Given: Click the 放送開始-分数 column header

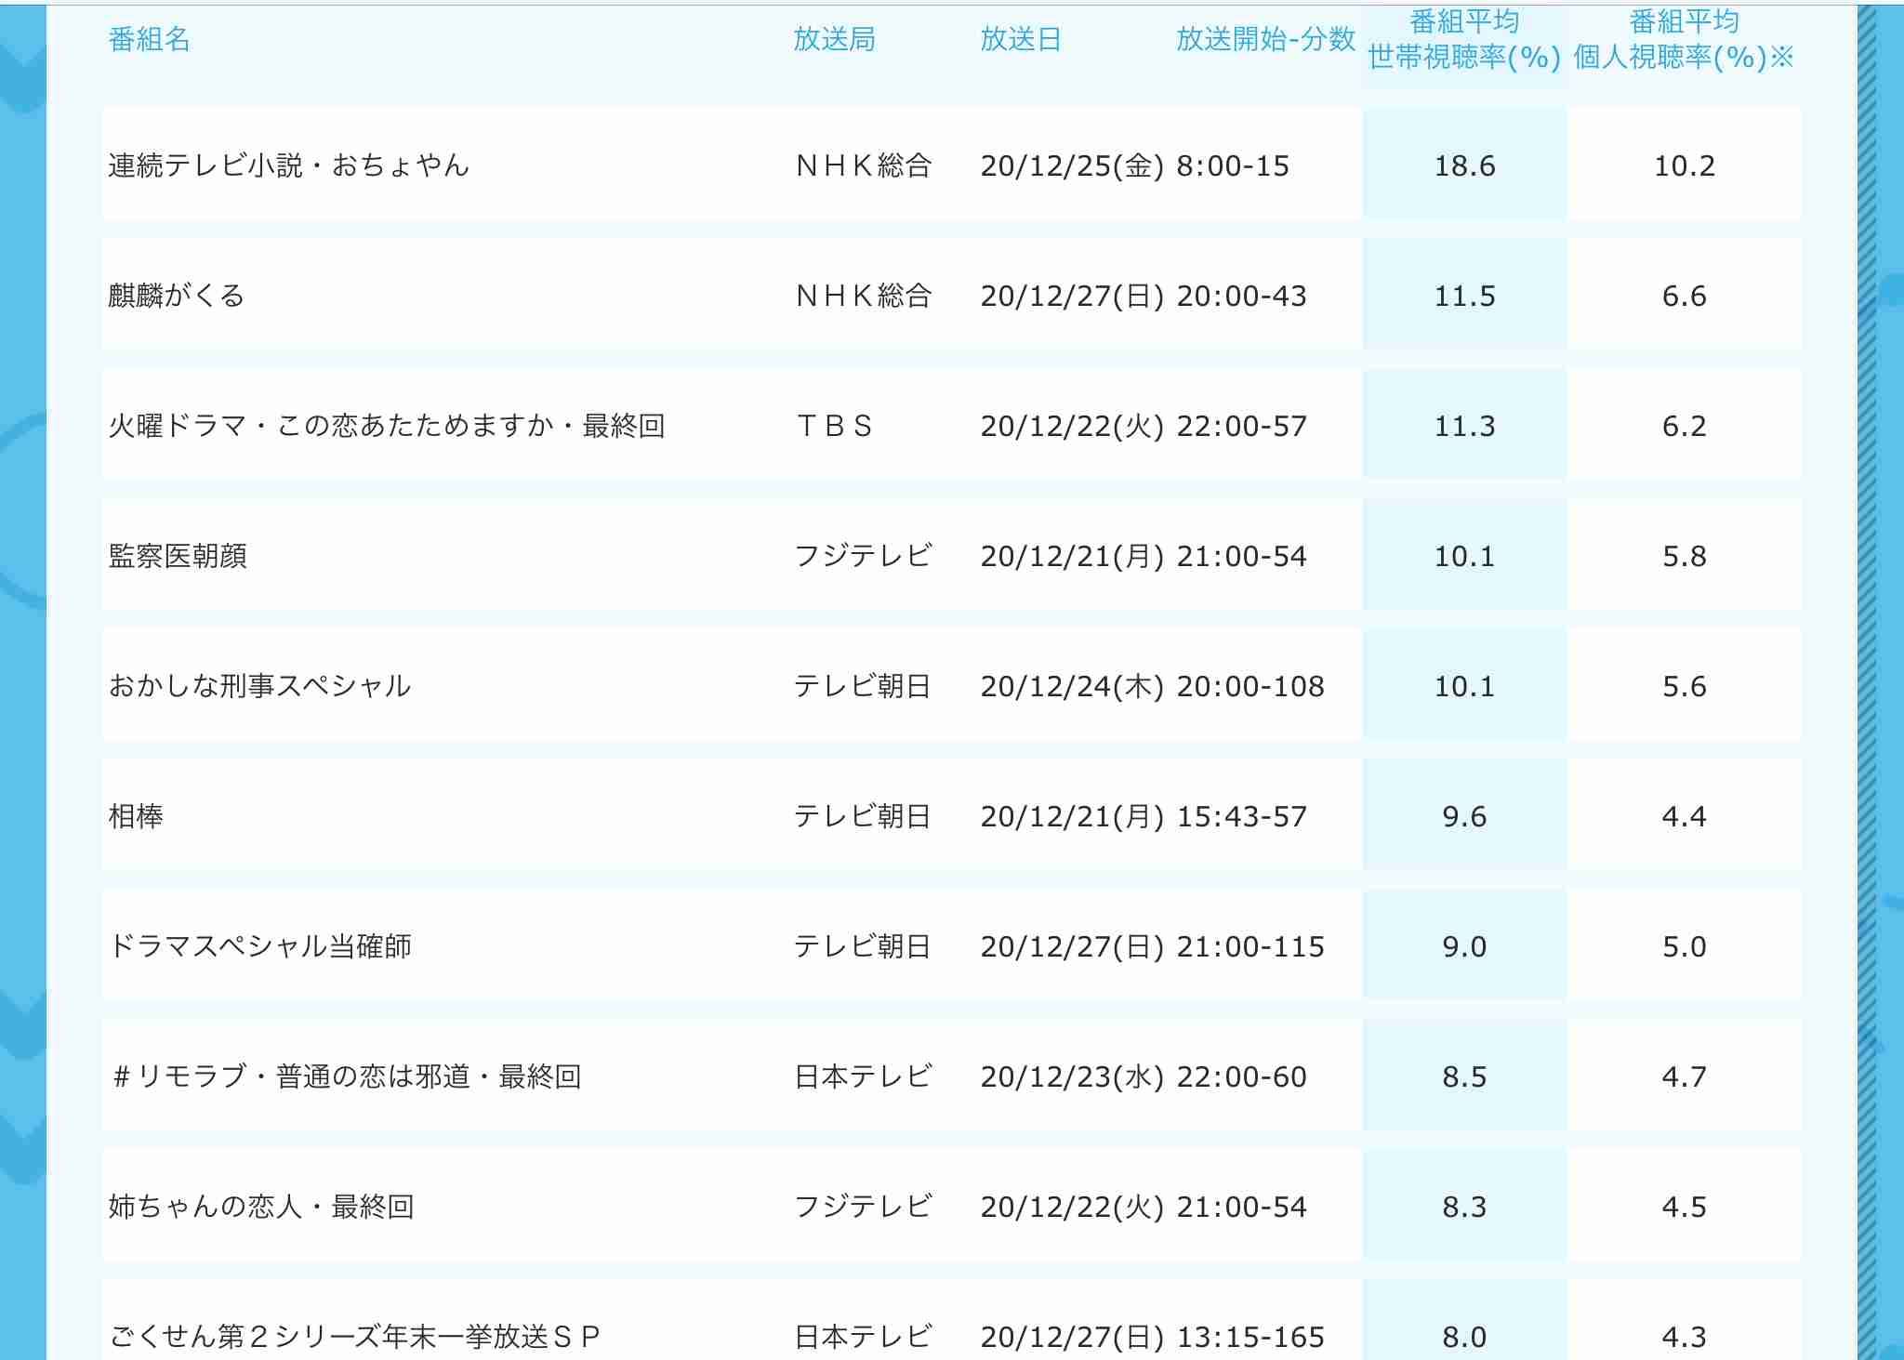Looking at the screenshot, I should coord(1265,39).
